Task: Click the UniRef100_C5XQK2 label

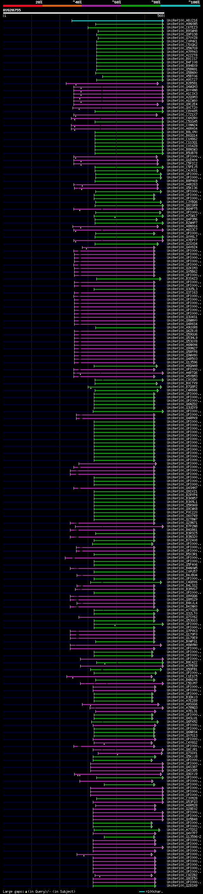Action: click(182, 45)
